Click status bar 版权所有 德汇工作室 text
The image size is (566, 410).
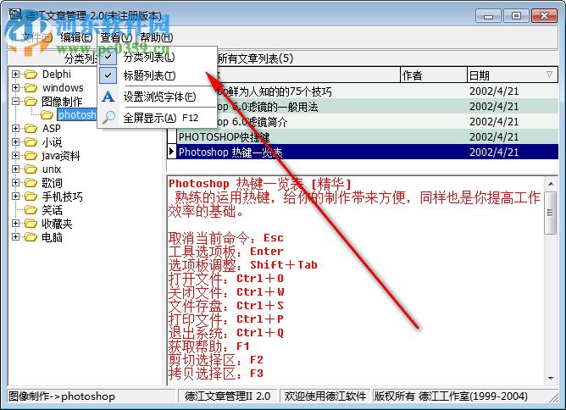451,396
